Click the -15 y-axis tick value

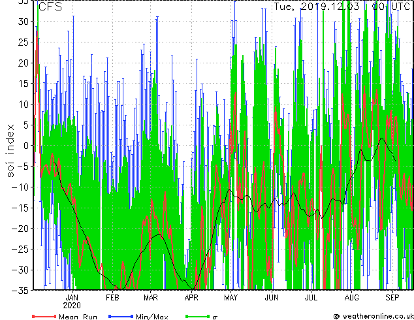20,208
